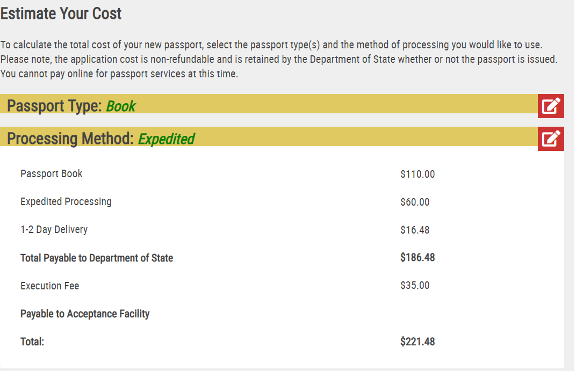Screen dimensions: 576x371
Task: Click the bold 'Total:' label
Action: click(32, 341)
